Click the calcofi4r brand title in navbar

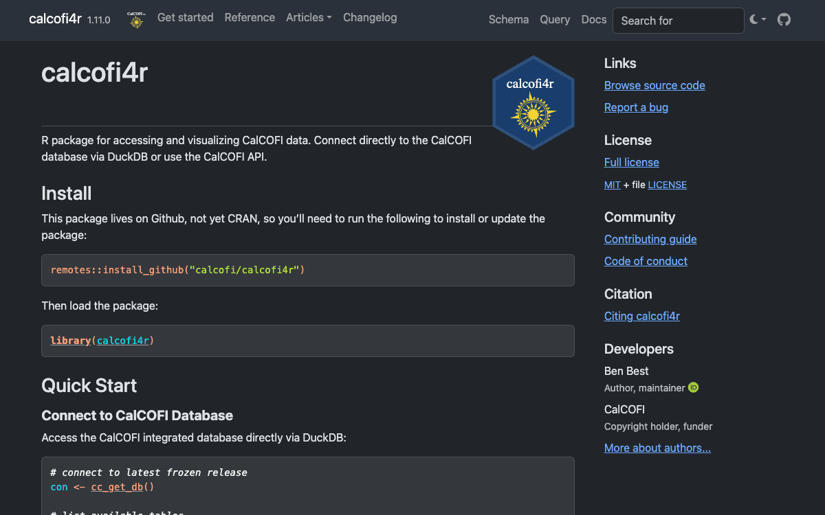click(x=56, y=19)
